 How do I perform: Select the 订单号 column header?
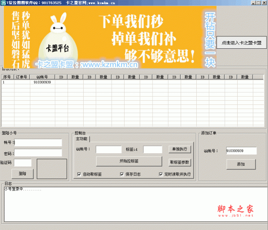22,77
